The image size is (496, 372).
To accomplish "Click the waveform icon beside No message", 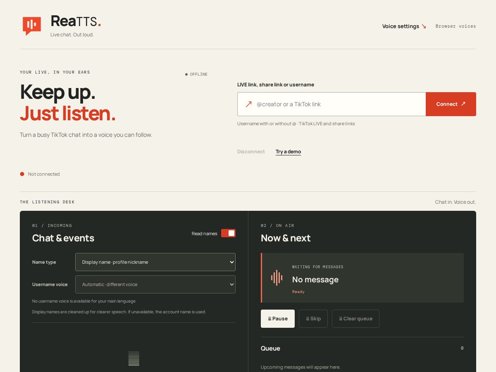I will (277, 278).
